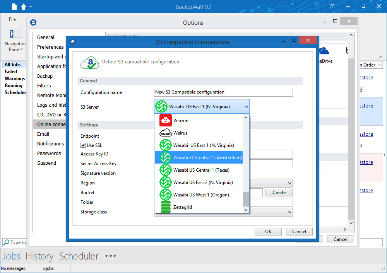Select Wasabi US Central 1 (Texas) option
Screen dimensions: 387x273
tap(199, 170)
